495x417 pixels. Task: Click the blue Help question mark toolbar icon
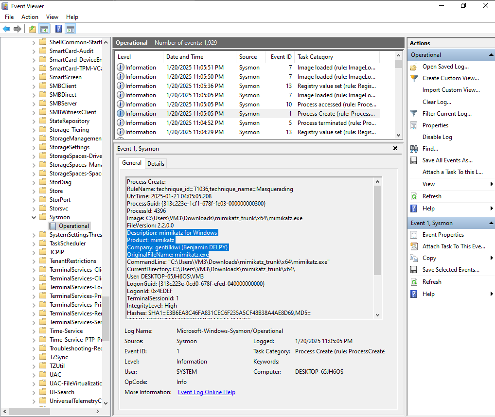pyautogui.click(x=58, y=29)
